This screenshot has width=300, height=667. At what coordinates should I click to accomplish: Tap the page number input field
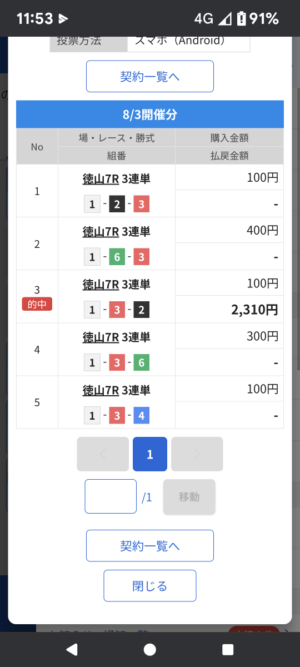point(111,496)
